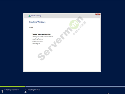Click the 'Collecting information' step label
125x94 pixels.
pos(12,90)
